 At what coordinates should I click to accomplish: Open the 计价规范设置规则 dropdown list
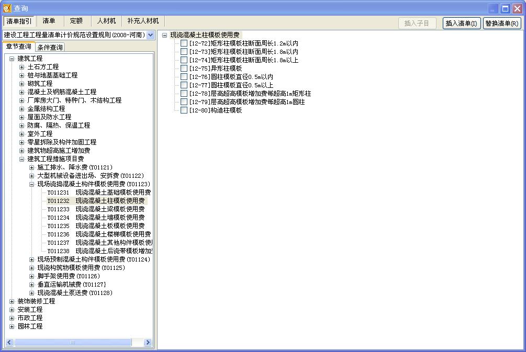151,35
